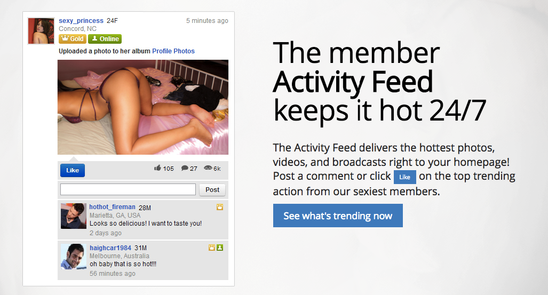Click hothot_fireman avatar thumbnail
The width and height of the screenshot is (548, 295).
click(x=74, y=216)
